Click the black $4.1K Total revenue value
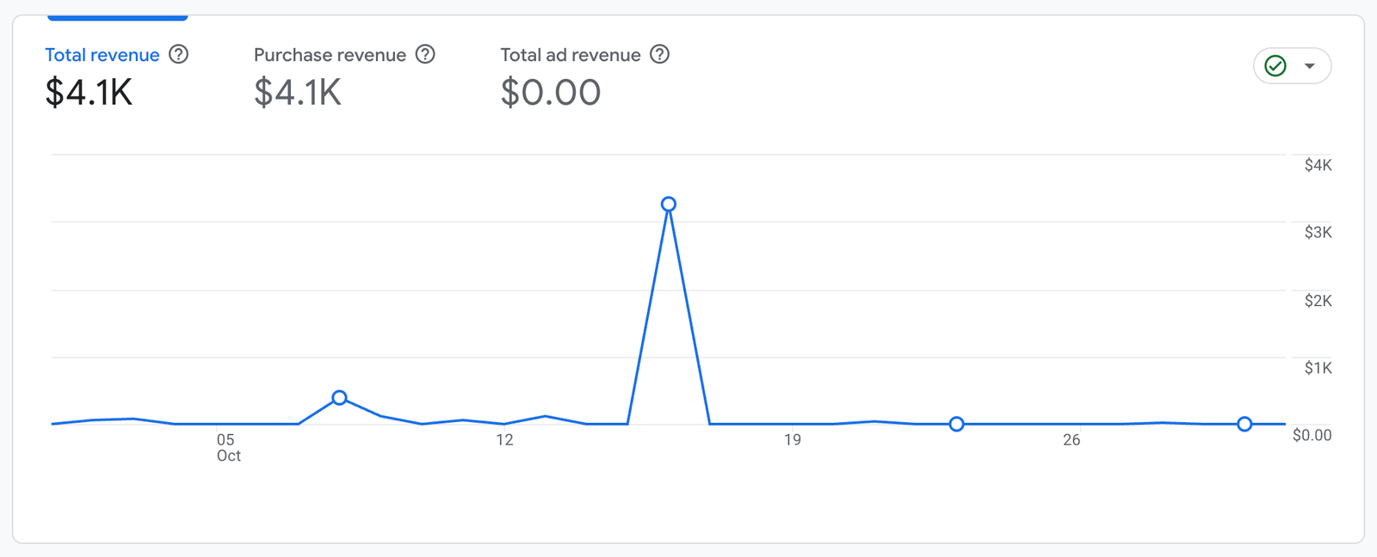This screenshot has width=1377, height=557. click(x=89, y=93)
